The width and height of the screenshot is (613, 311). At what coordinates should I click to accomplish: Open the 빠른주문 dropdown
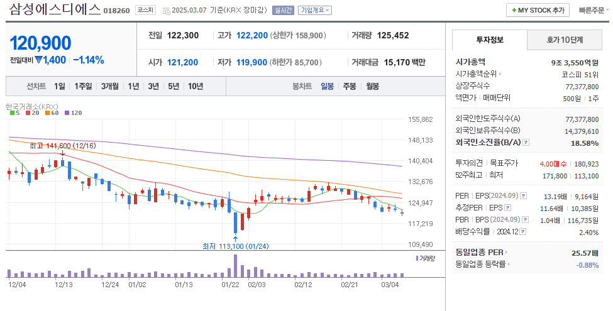point(594,11)
